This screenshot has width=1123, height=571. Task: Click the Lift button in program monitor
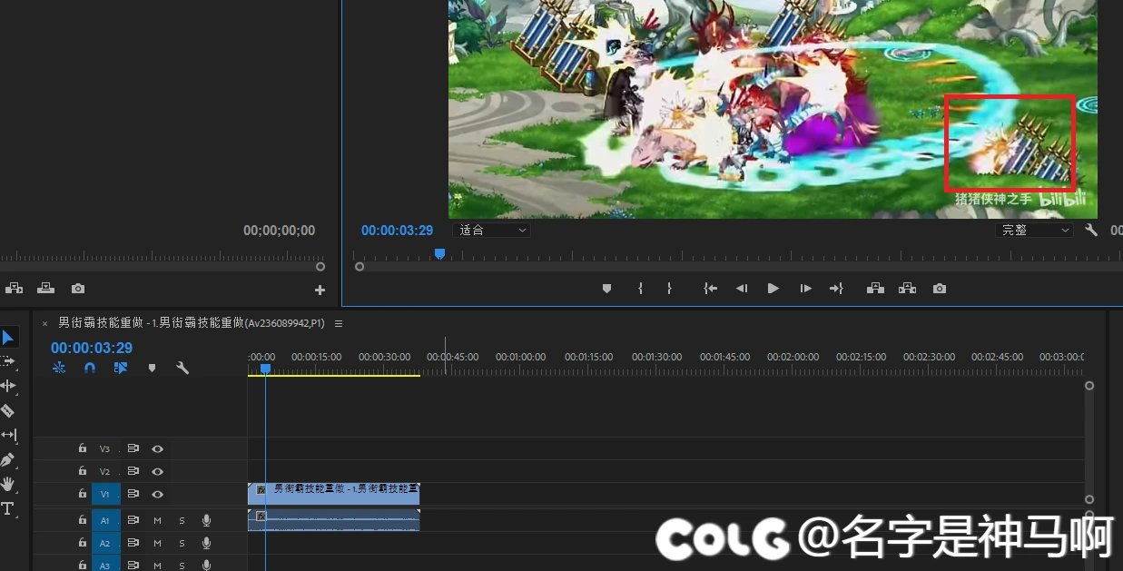tap(875, 289)
